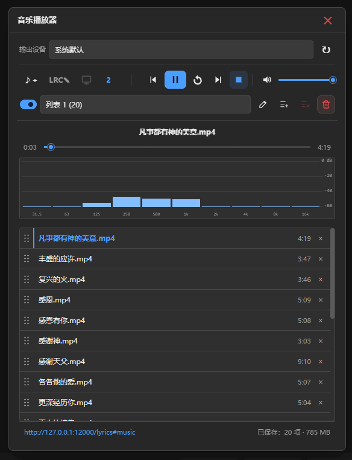Select 凡事都有神的美意.mp4 in the list

(175, 238)
